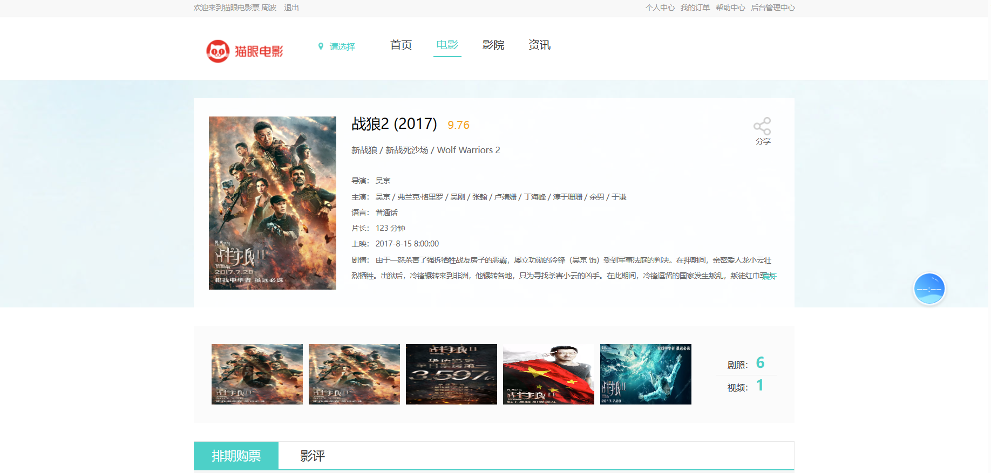The height and width of the screenshot is (473, 991).
Task: Click the floating blue circular widget
Action: 929,289
